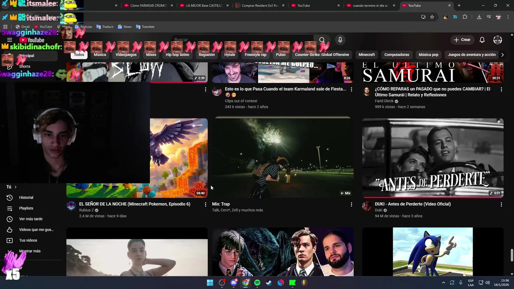514x289 pixels.
Task: Click the page vertical scrollbar thumb
Action: [512, 254]
